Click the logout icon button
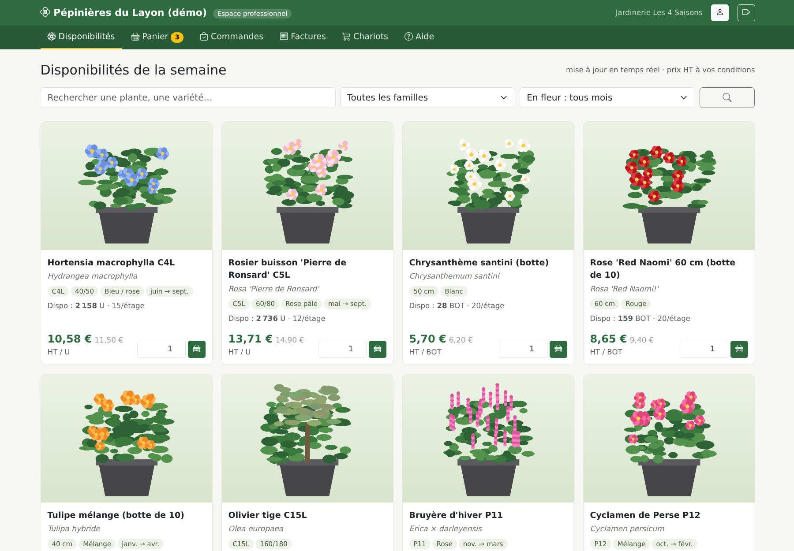This screenshot has height=551, width=794. [x=746, y=13]
